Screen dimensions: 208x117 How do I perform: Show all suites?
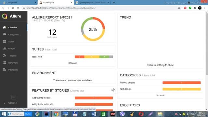pos(72,63)
